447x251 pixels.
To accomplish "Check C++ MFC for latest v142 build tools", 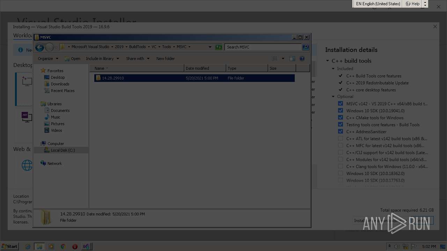I will click(340, 145).
